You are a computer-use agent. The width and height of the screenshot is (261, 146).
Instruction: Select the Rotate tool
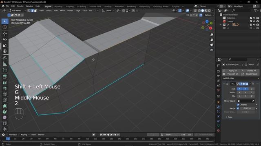(x=5, y=39)
